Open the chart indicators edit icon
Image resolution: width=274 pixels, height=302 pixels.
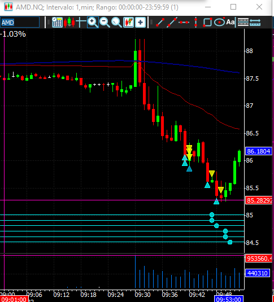point(128,23)
